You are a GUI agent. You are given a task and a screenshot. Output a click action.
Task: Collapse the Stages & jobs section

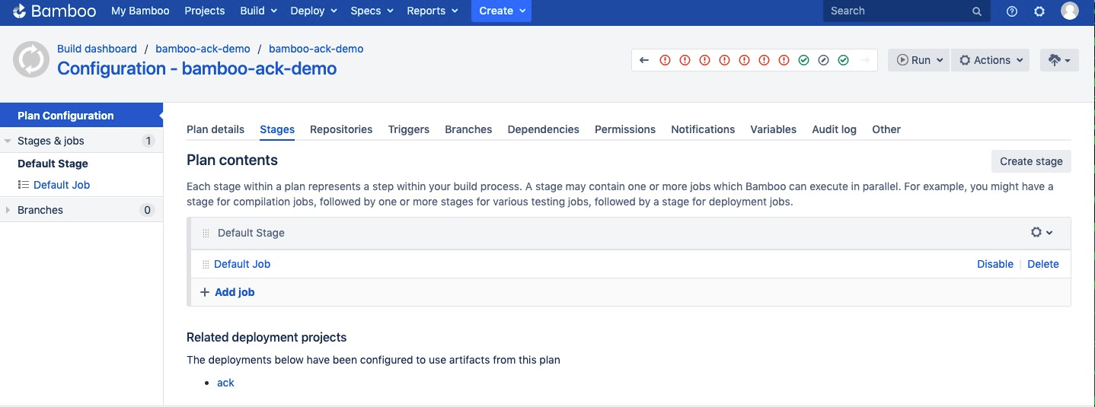click(x=8, y=141)
